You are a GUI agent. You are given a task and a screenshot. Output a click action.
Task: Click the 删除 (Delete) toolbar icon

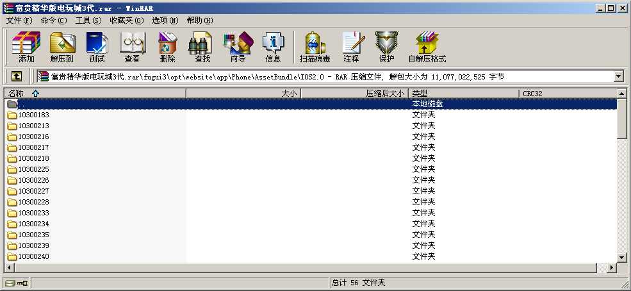pos(167,47)
